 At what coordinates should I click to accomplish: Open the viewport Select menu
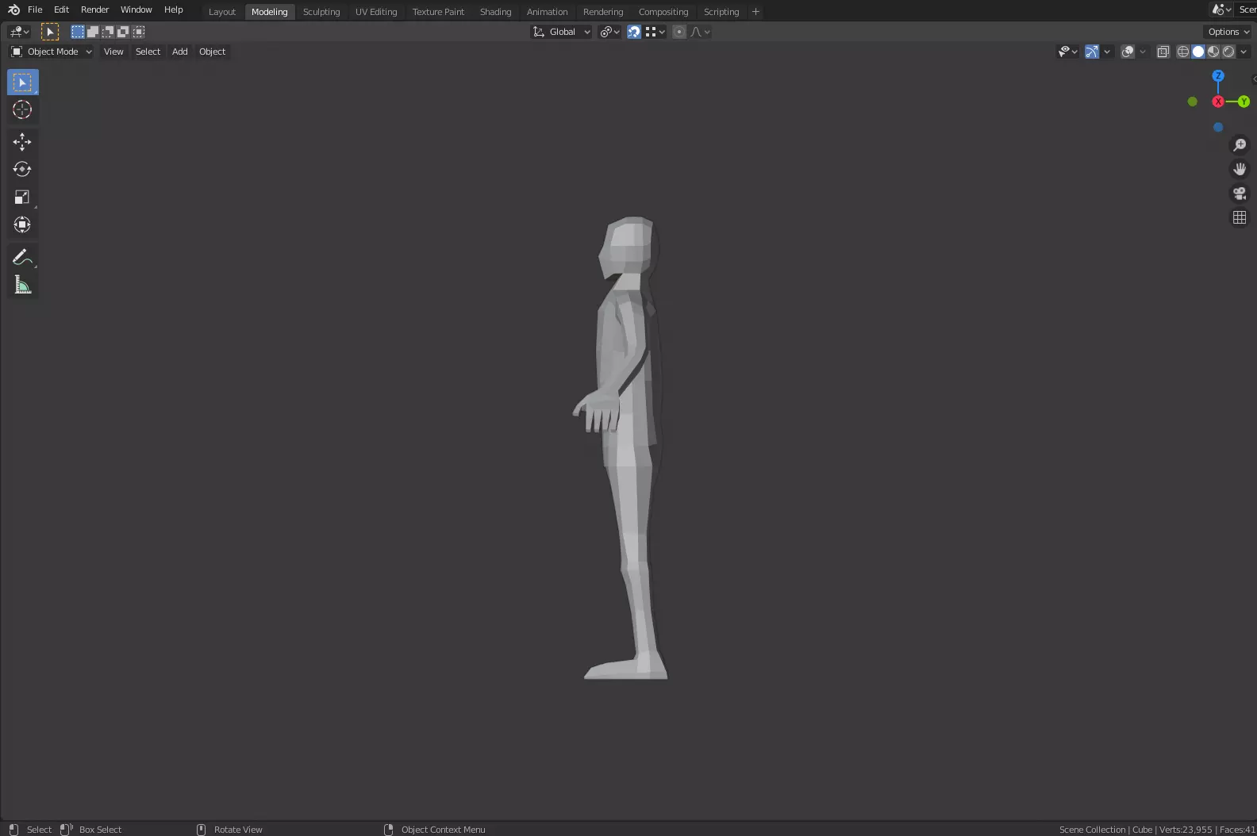pyautogui.click(x=148, y=52)
